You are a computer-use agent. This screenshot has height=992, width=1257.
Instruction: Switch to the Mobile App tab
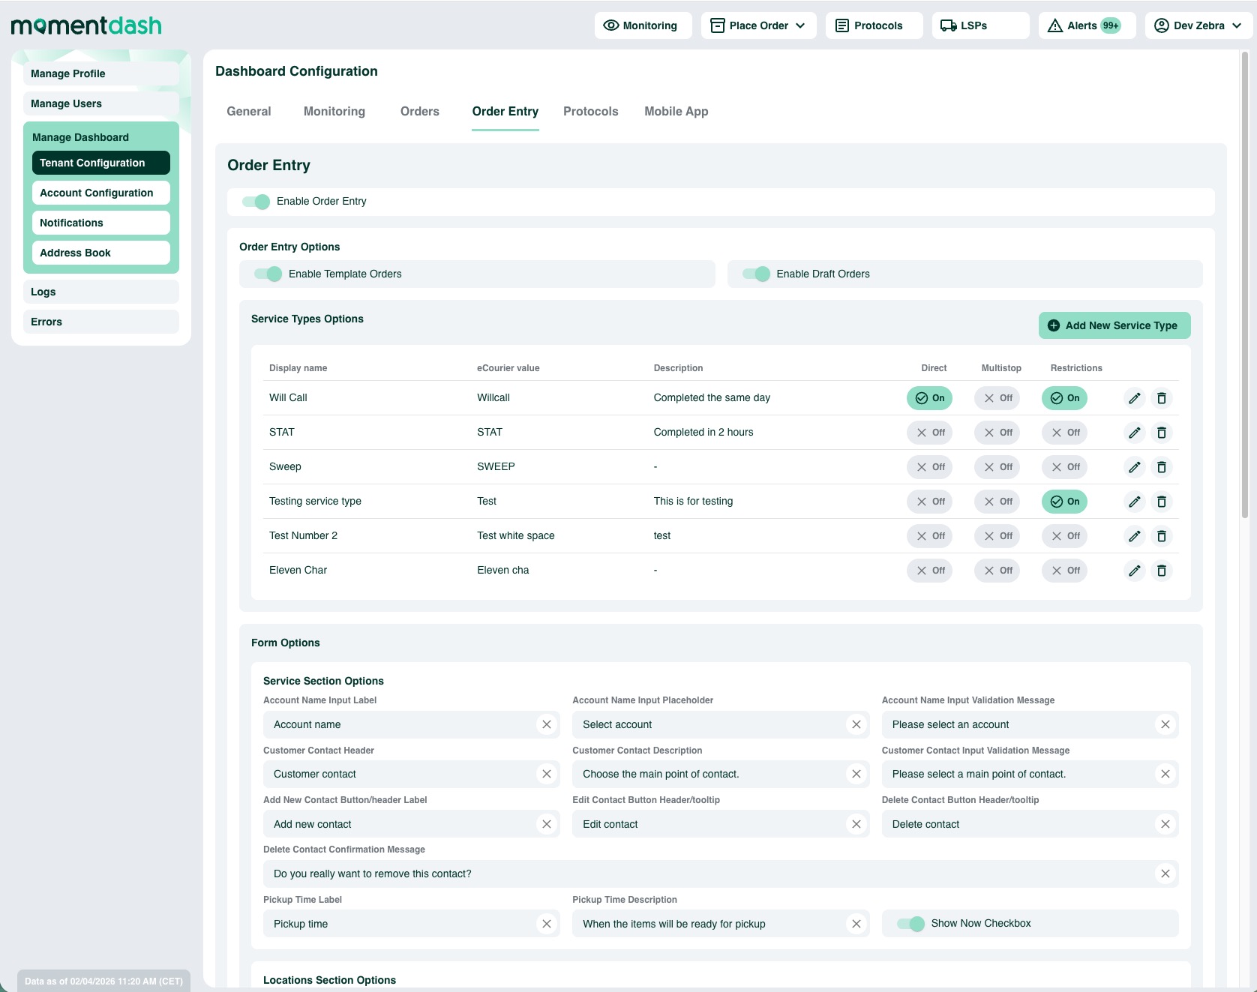[676, 112]
